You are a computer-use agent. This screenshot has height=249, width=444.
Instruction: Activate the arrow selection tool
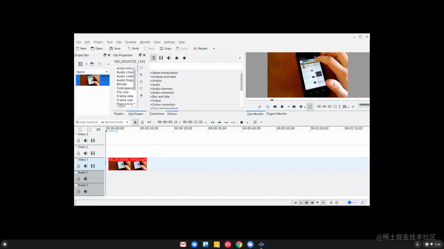coord(135,122)
